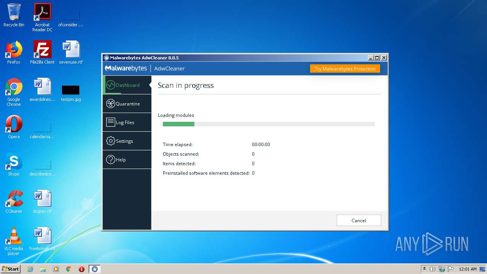The image size is (487, 274).
Task: Click 'Preinstalled software elements detected:' label
Action: pyautogui.click(x=206, y=173)
